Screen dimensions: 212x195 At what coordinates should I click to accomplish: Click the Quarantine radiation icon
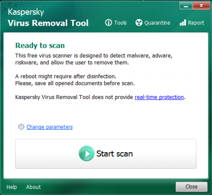coord(139,23)
